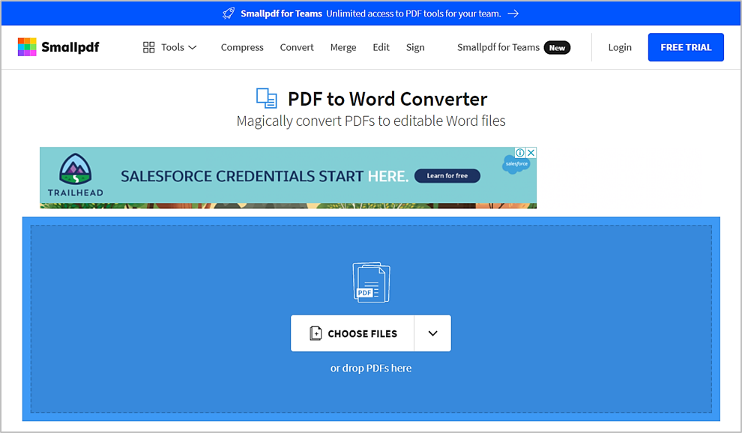The width and height of the screenshot is (742, 433).
Task: Start the FREE TRIAL
Action: coord(686,47)
